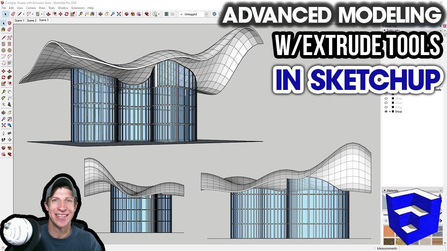Select the Position Camera tool

pyautogui.click(x=3, y=133)
